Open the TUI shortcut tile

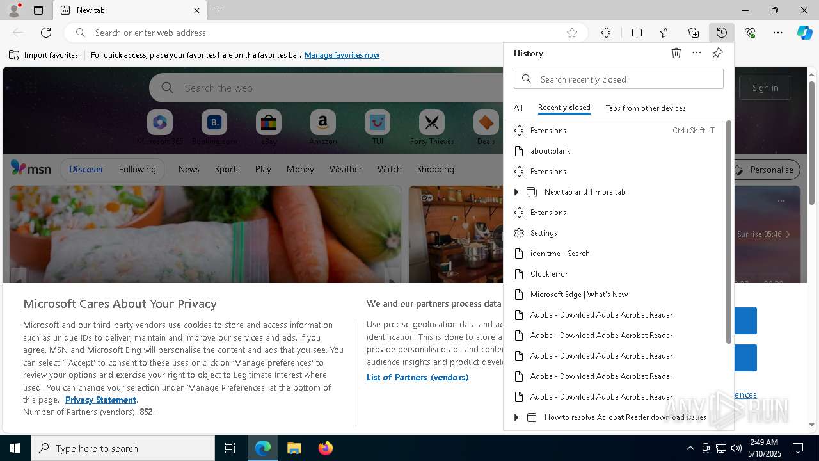(378, 128)
